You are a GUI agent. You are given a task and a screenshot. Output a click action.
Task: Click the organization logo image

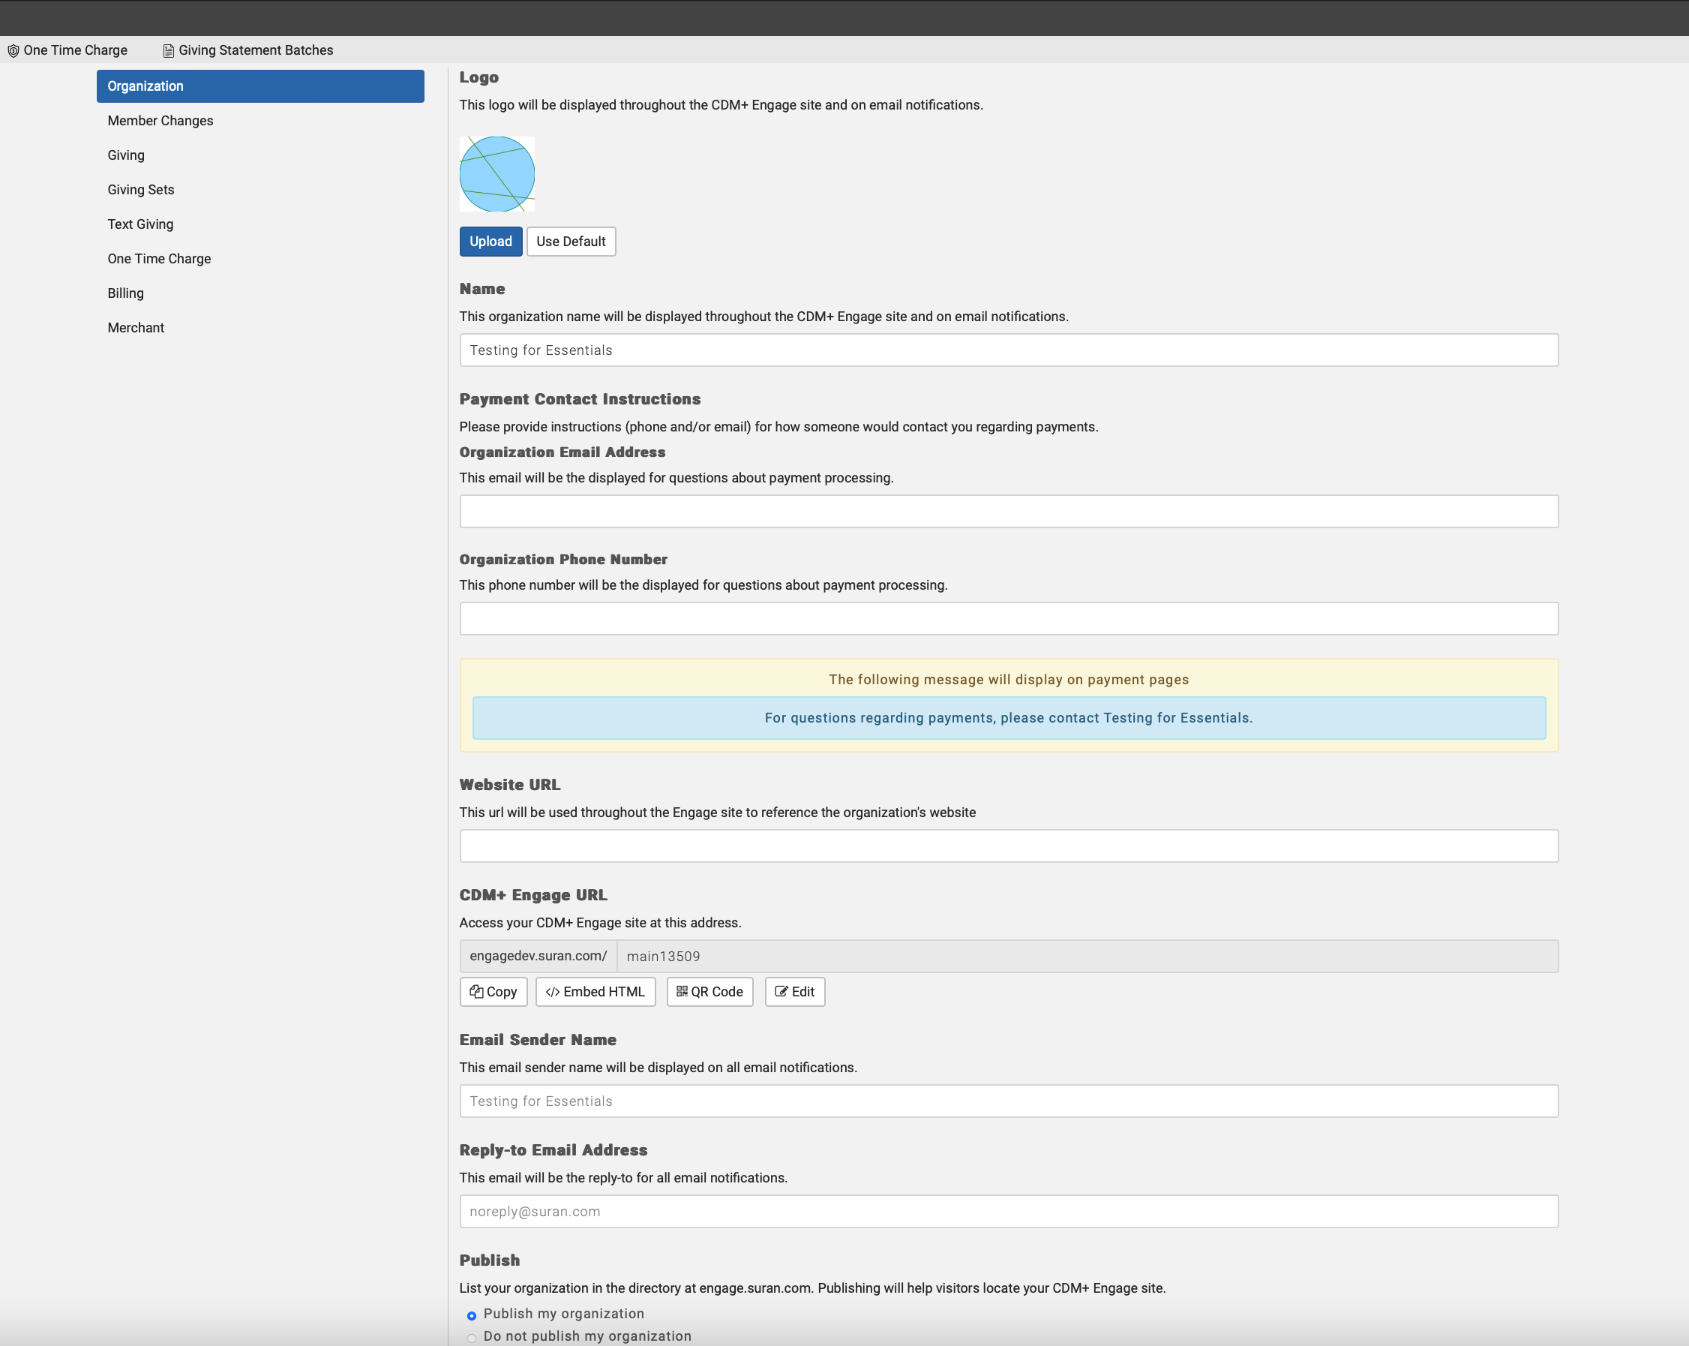[496, 174]
